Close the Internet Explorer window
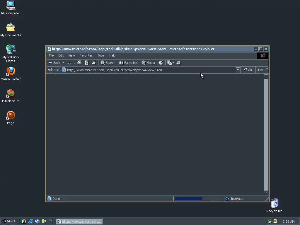The image size is (300, 225). pos(266,49)
